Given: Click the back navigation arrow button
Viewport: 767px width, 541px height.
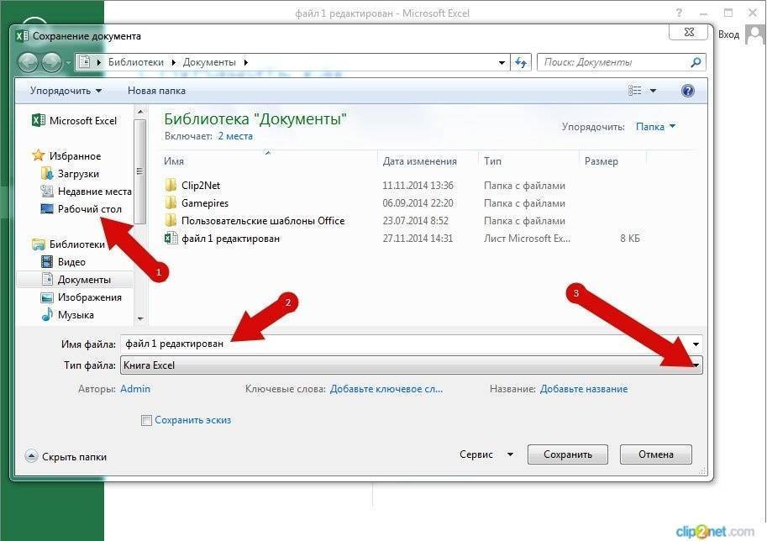Looking at the screenshot, I should (x=28, y=62).
